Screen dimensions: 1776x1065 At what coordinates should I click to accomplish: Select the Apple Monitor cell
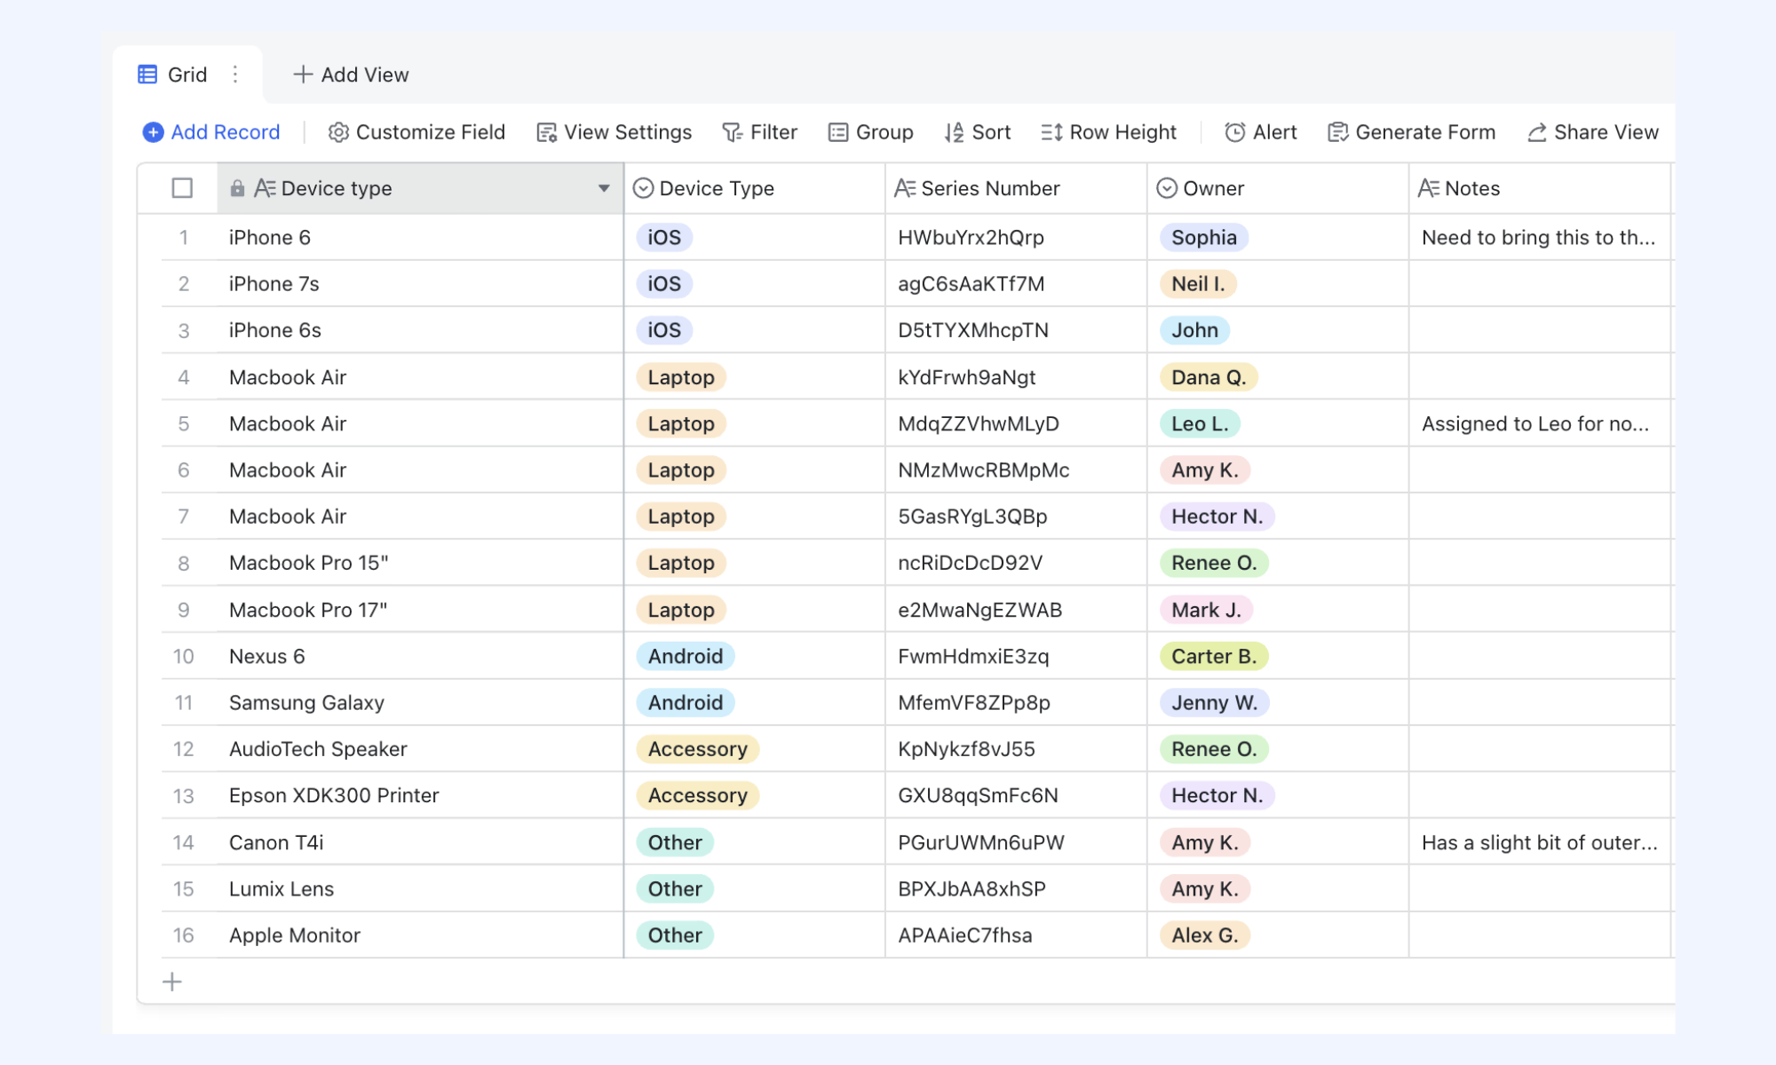point(419,935)
